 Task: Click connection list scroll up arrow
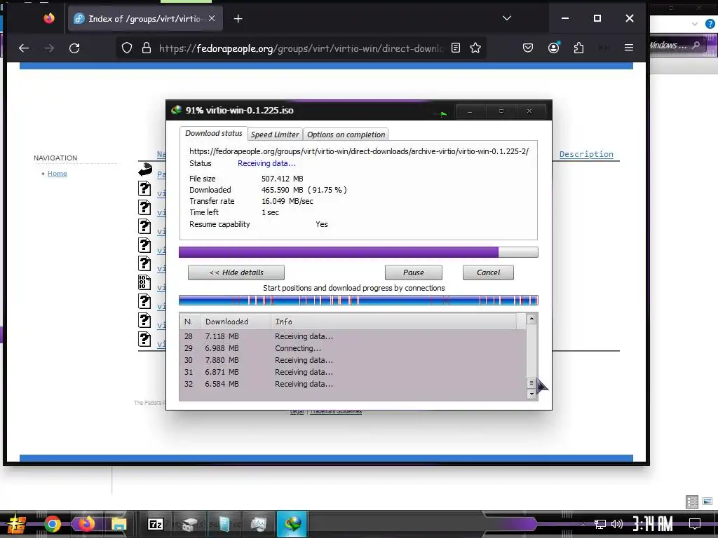(531, 319)
